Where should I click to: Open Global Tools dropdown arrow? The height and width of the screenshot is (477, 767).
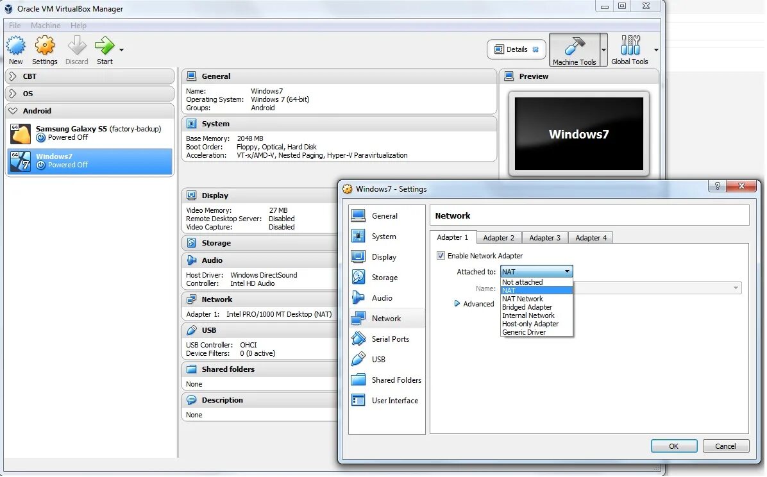tap(656, 50)
